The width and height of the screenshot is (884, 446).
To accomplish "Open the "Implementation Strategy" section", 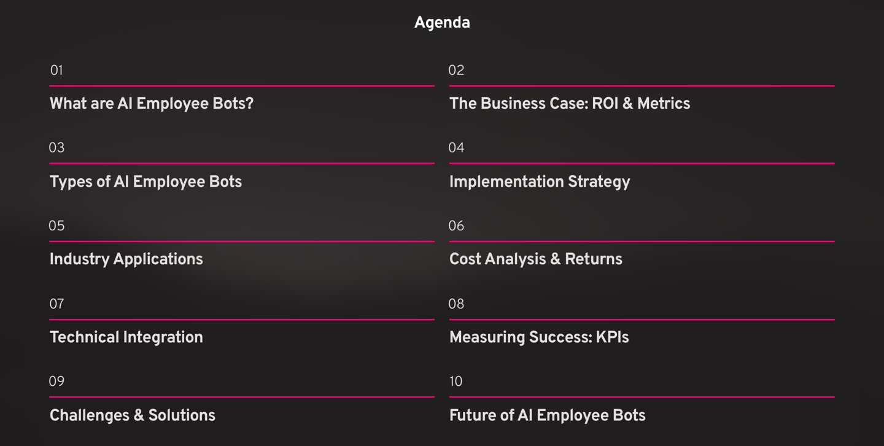I will tap(539, 182).
